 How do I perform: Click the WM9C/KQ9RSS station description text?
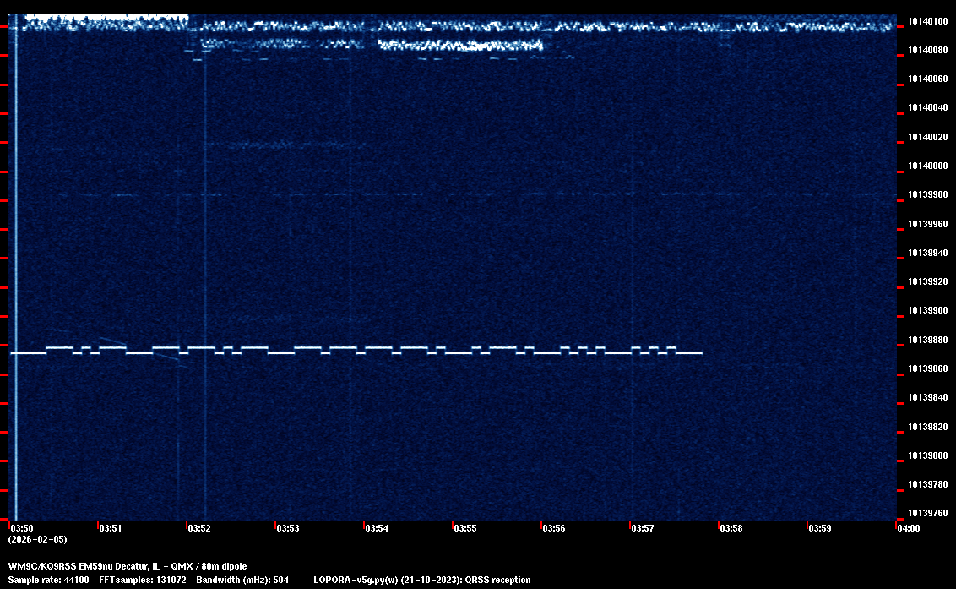point(128,566)
